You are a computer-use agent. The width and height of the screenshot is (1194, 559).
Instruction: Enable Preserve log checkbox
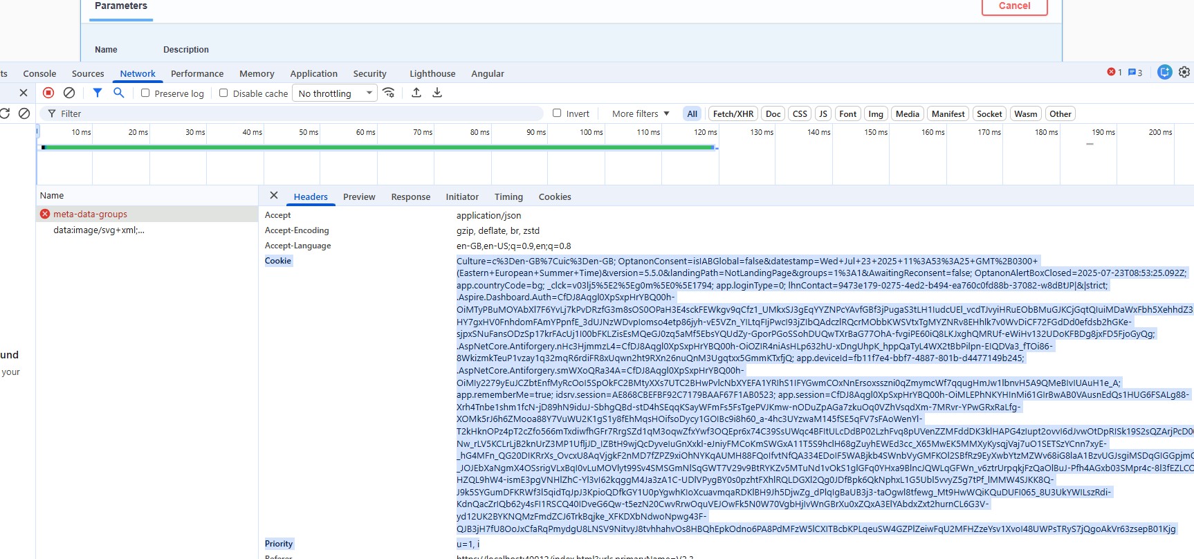tap(145, 93)
